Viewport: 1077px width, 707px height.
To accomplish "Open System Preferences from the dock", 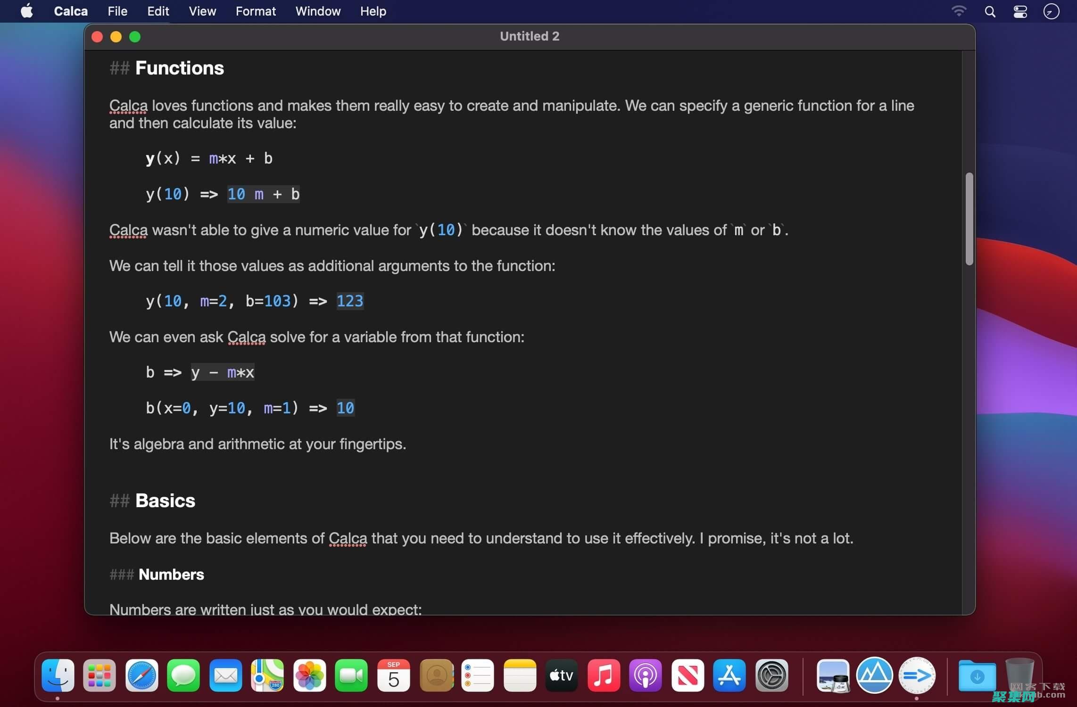I will (771, 675).
